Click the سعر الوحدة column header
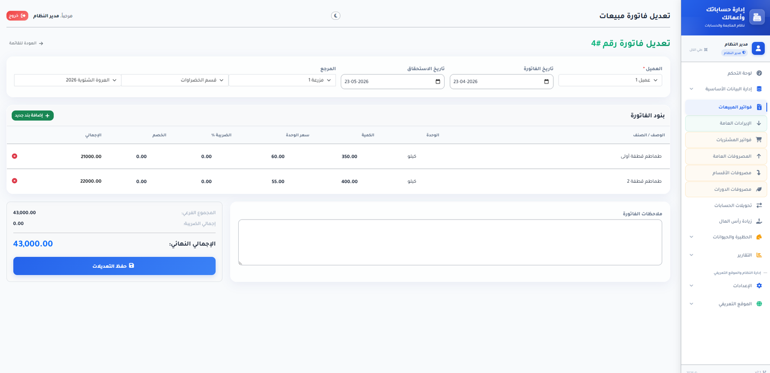This screenshot has width=770, height=373. coord(297,135)
